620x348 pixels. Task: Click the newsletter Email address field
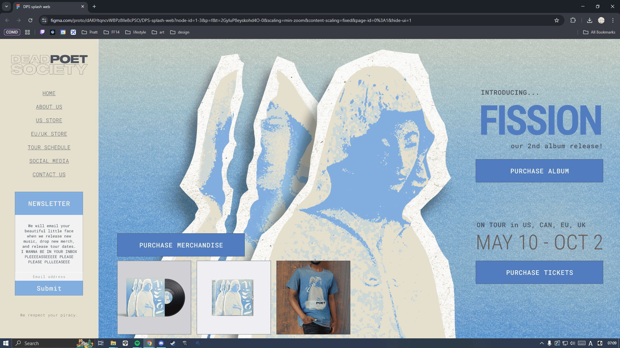pyautogui.click(x=49, y=277)
